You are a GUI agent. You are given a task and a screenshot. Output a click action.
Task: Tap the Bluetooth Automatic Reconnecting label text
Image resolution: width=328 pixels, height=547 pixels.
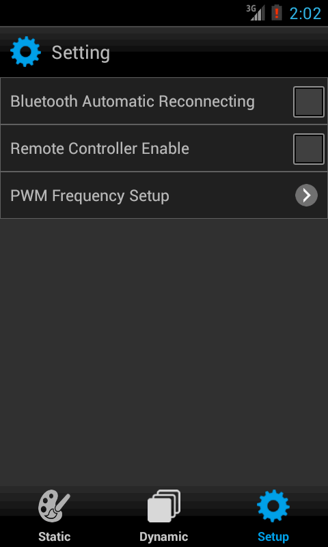point(133,101)
